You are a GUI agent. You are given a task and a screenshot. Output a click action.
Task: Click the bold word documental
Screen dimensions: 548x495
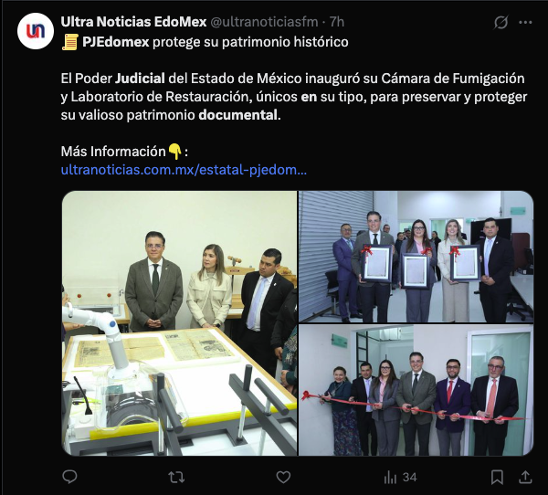(238, 115)
